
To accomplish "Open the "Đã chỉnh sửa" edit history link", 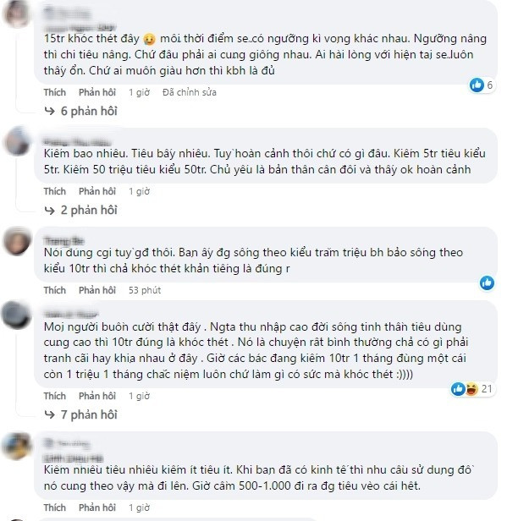I will [x=190, y=91].
